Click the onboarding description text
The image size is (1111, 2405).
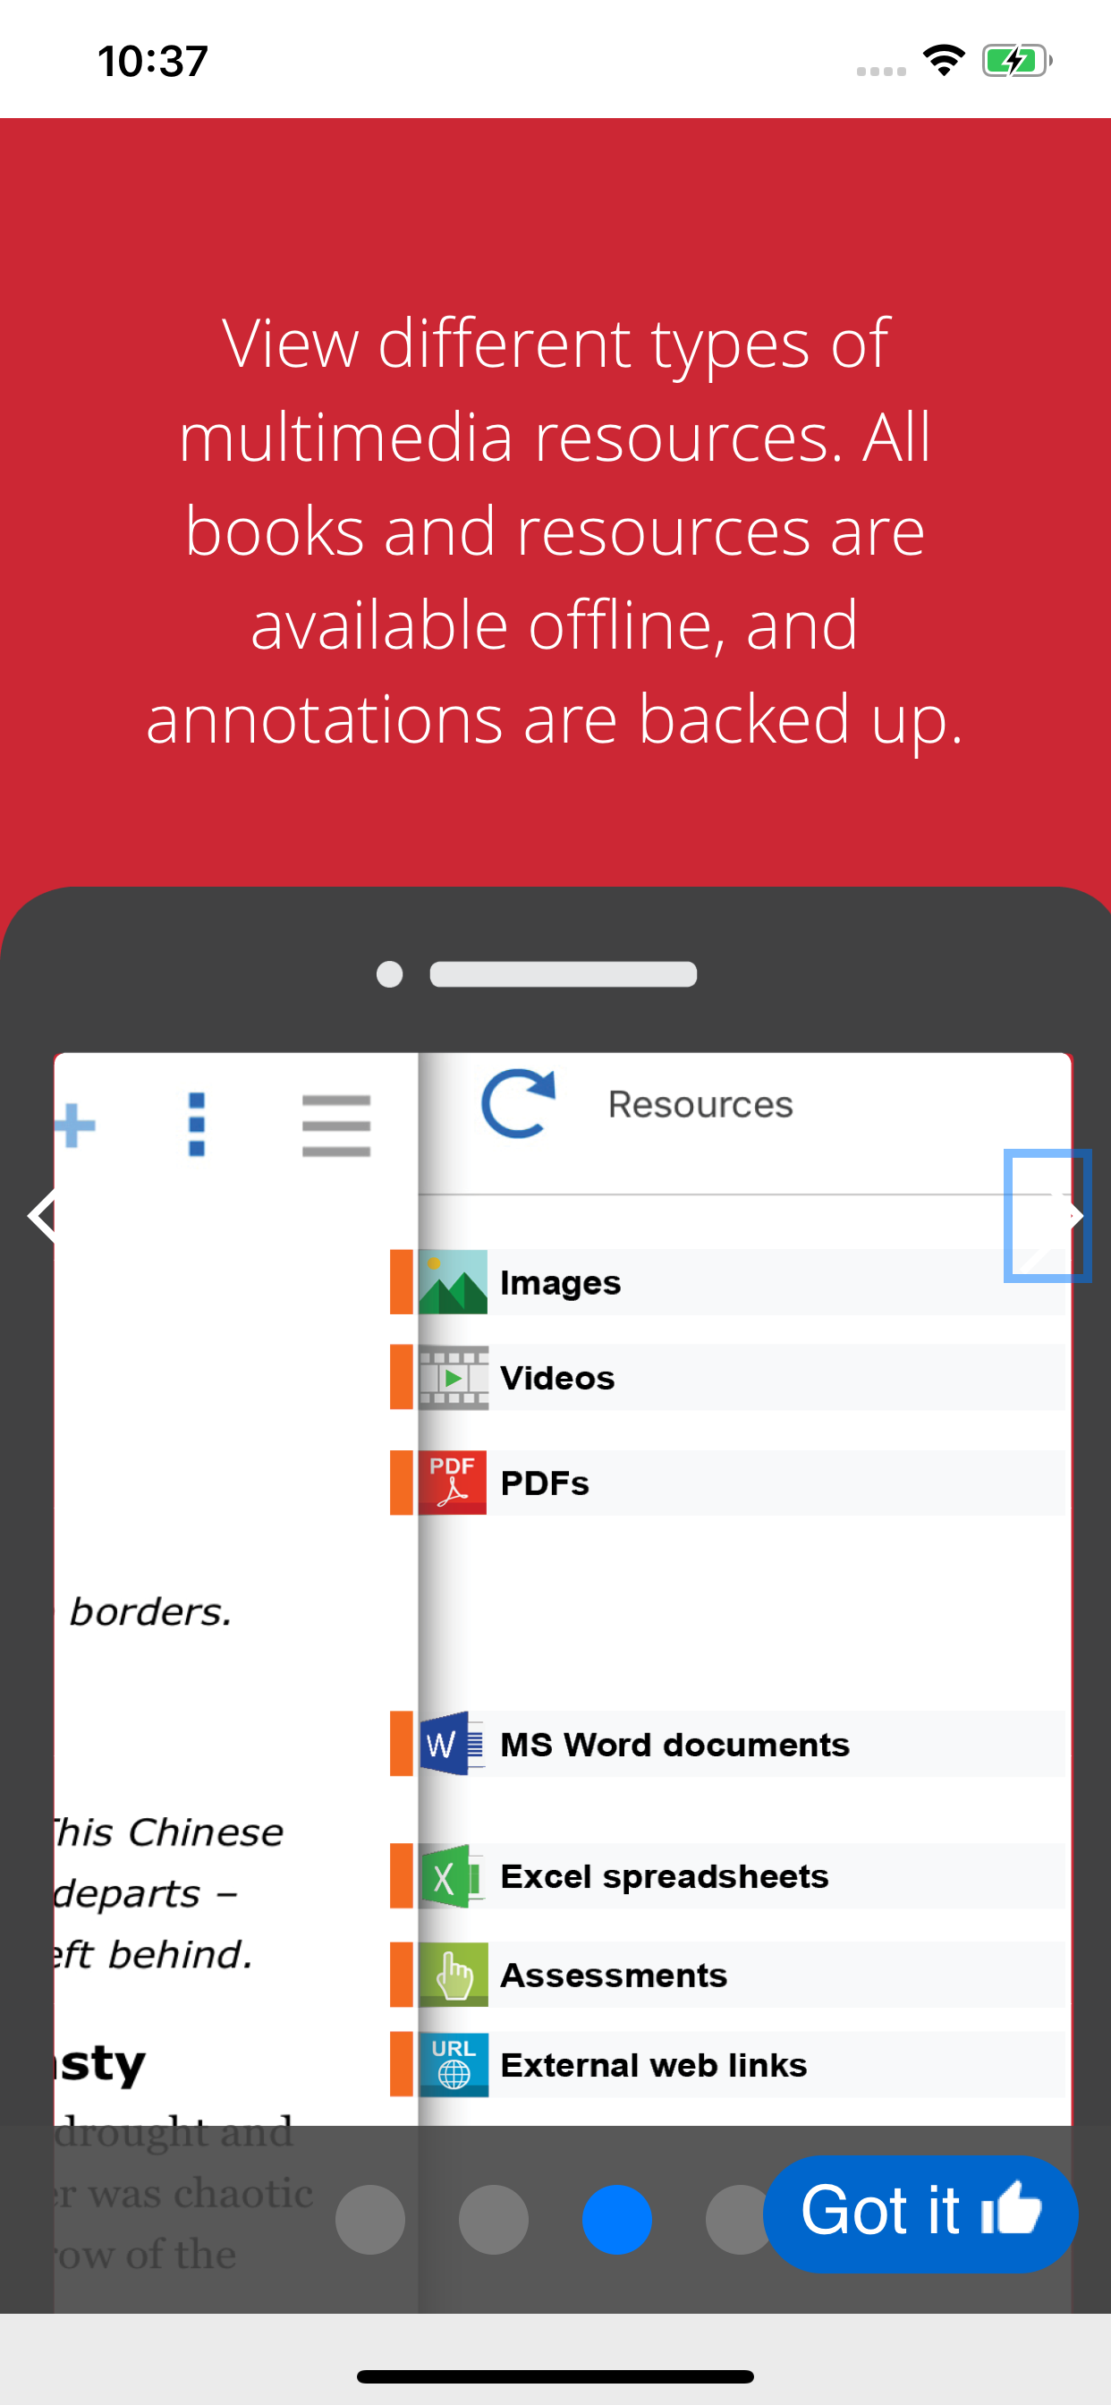[555, 531]
